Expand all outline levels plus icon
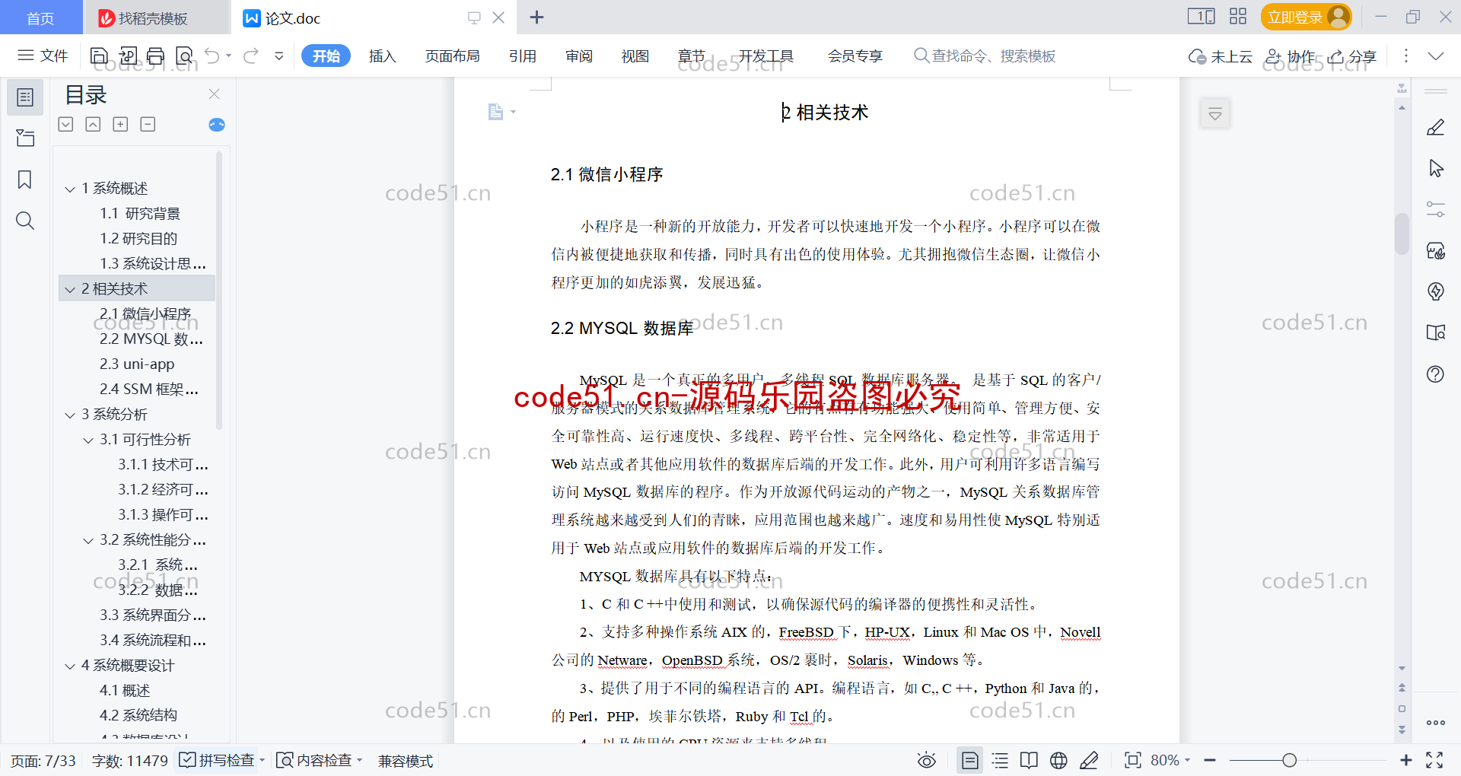The height and width of the screenshot is (776, 1461). pyautogui.click(x=120, y=124)
